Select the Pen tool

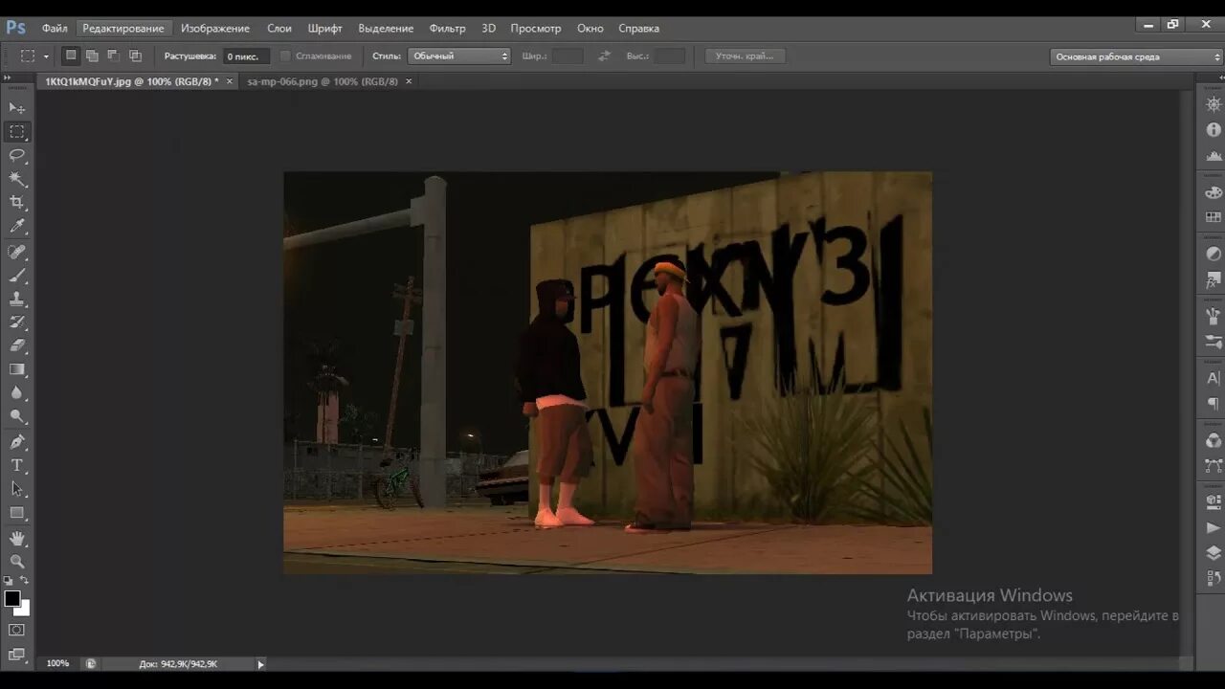pyautogui.click(x=17, y=442)
